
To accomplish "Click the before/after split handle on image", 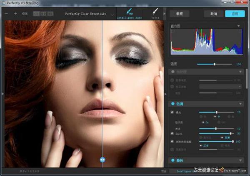I will tap(102, 159).
